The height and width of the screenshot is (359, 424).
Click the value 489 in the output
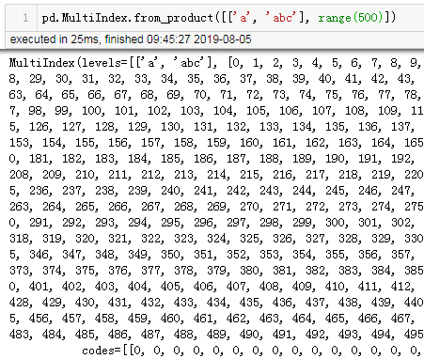tap(216, 334)
